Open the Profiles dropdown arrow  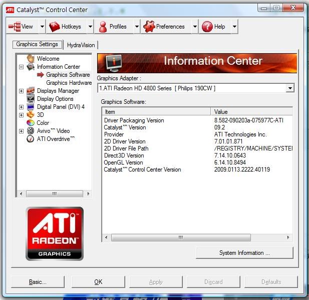pos(137,27)
